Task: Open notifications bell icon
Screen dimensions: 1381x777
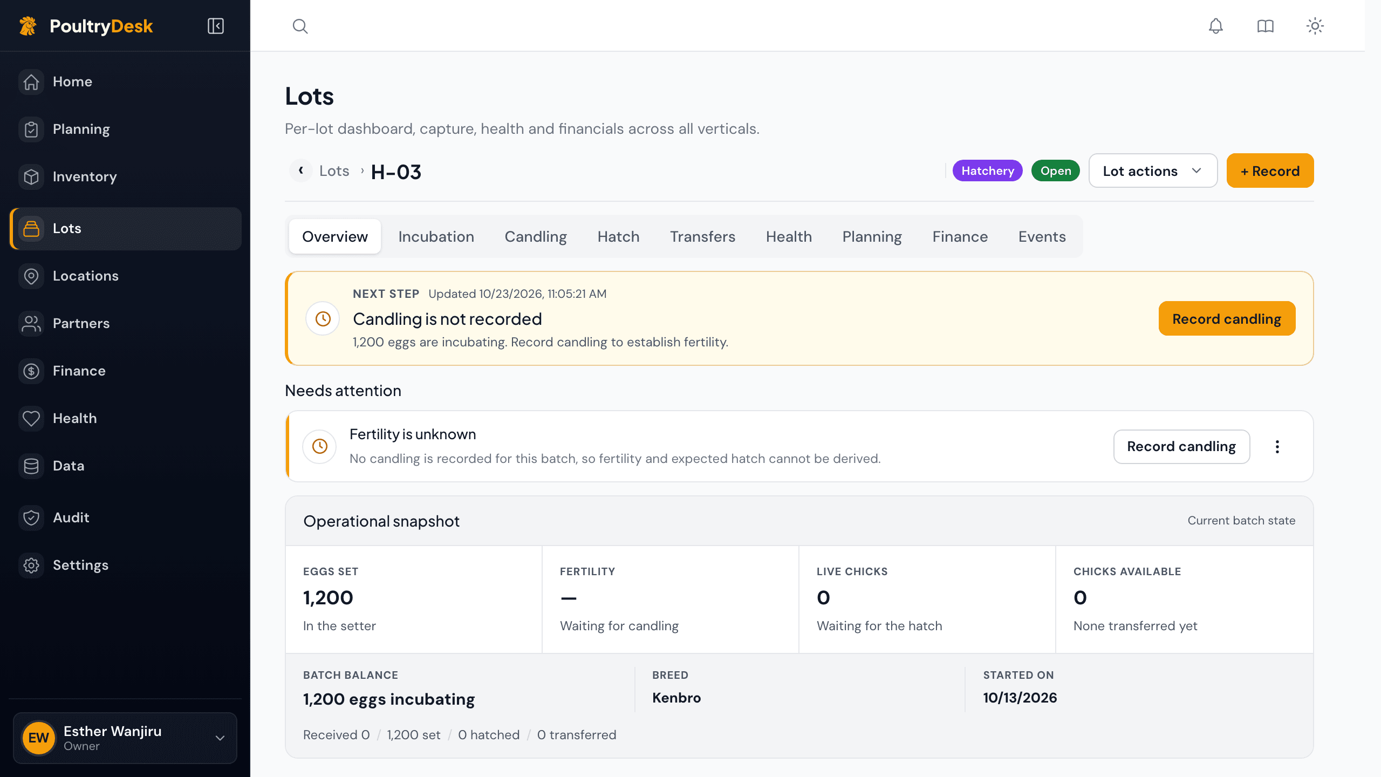Action: (1215, 26)
